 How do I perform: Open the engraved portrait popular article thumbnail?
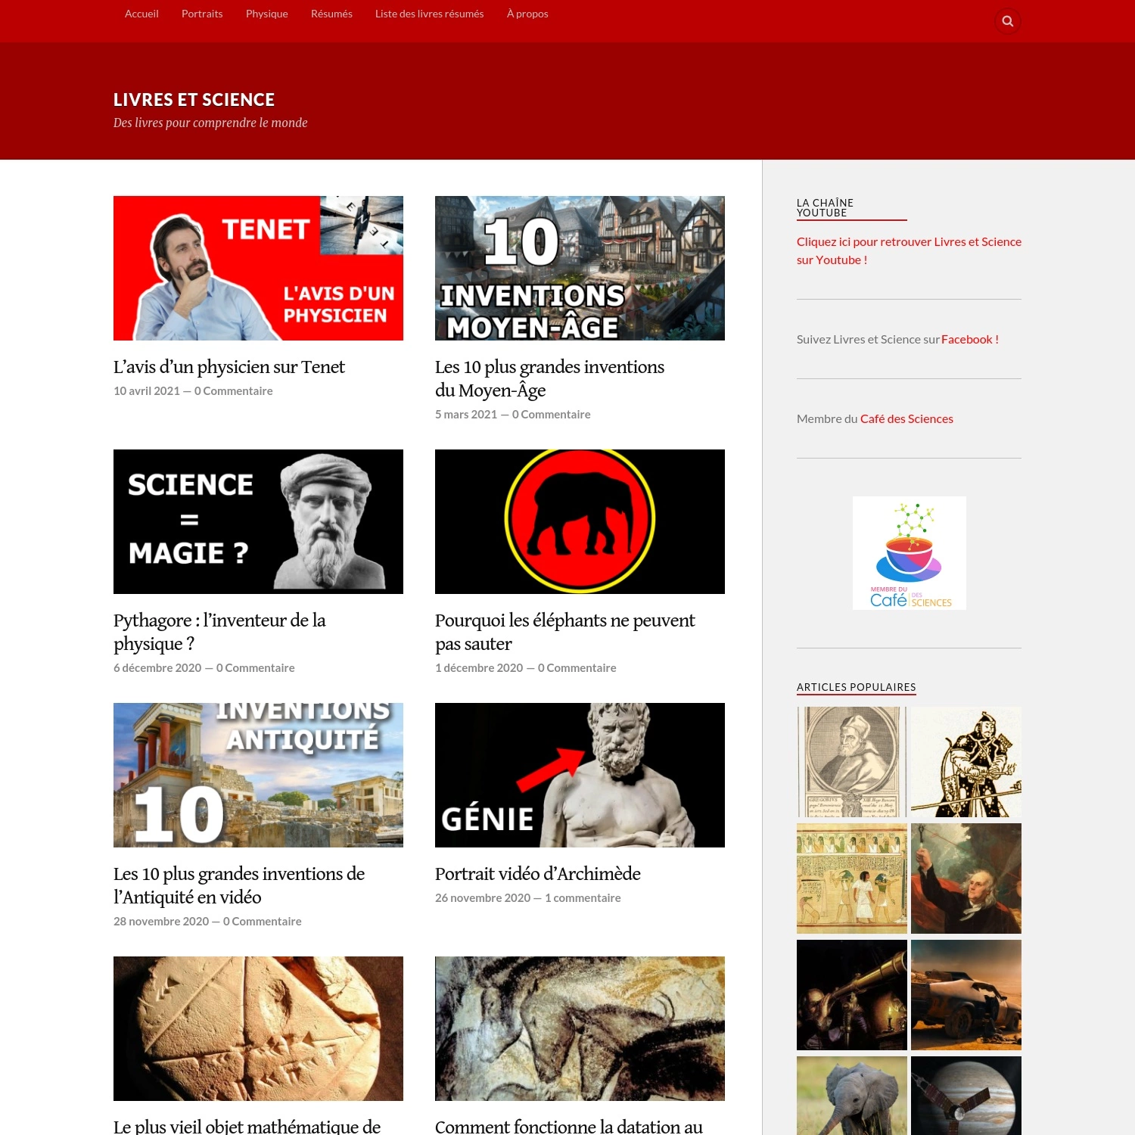pyautogui.click(x=852, y=762)
